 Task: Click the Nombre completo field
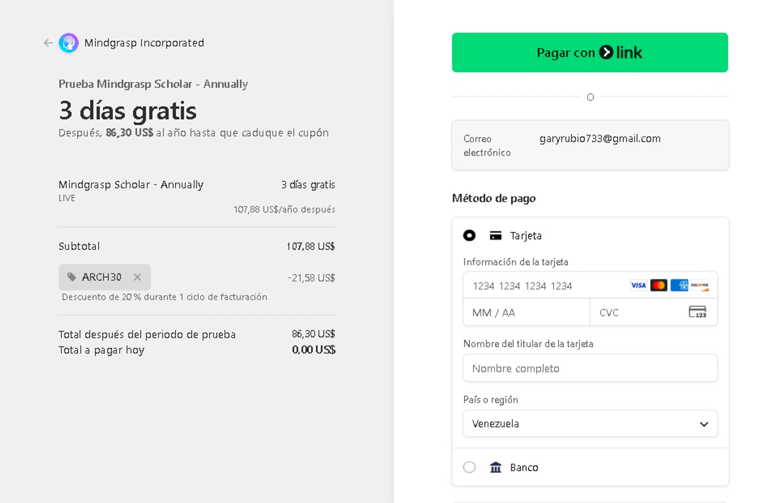coord(590,368)
